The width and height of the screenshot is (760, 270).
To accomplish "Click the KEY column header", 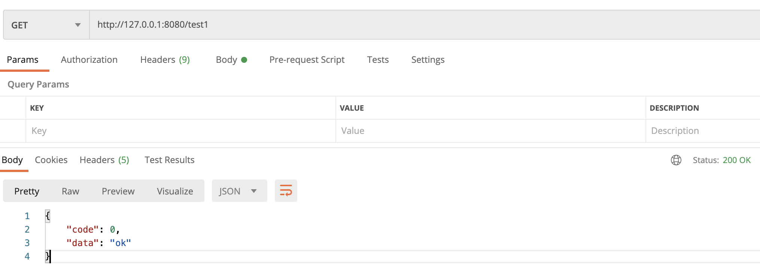I will tap(37, 108).
